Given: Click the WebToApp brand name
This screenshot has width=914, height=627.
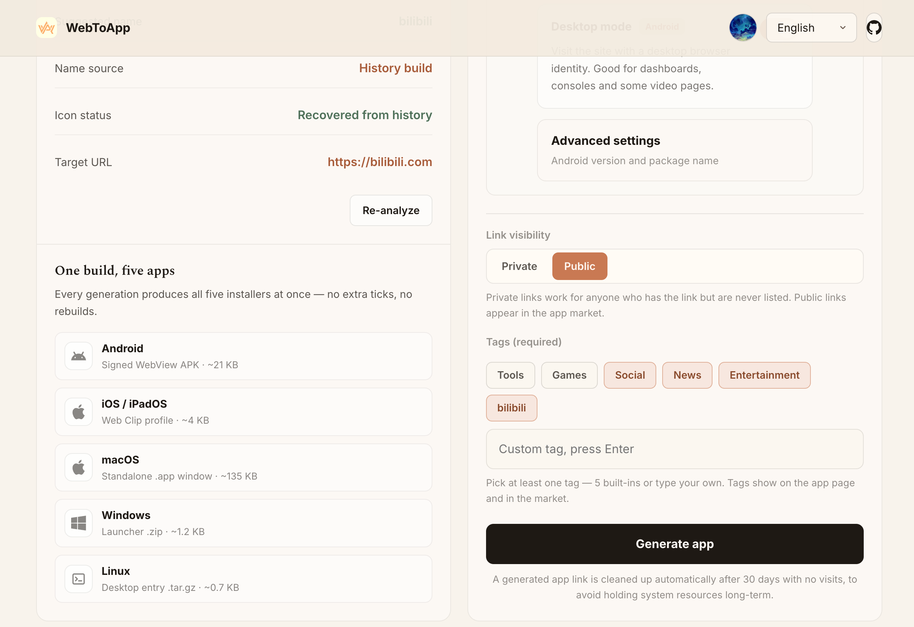Looking at the screenshot, I should (x=98, y=28).
